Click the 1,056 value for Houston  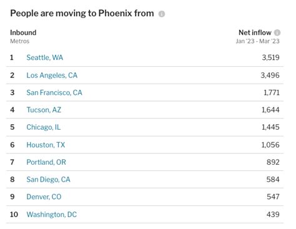270,145
